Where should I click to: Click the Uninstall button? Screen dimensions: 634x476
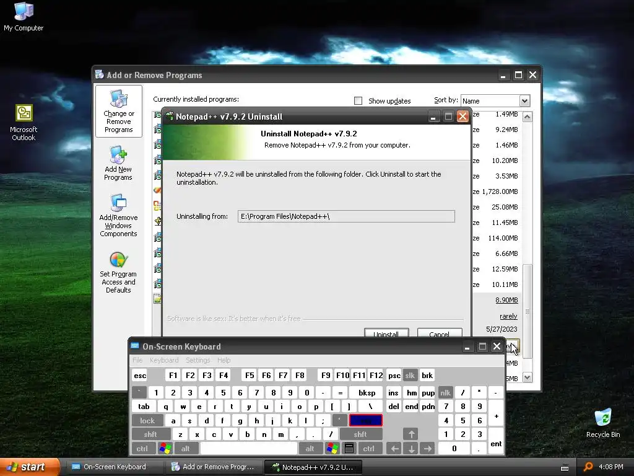pyautogui.click(x=386, y=333)
